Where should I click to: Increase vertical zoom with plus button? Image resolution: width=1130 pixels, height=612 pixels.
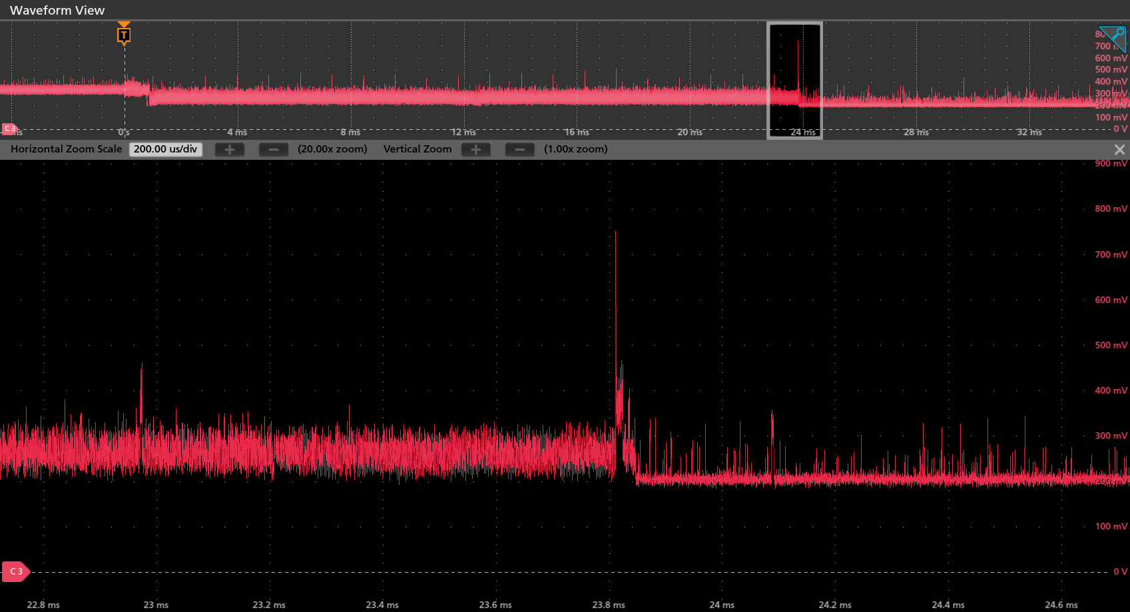click(476, 149)
